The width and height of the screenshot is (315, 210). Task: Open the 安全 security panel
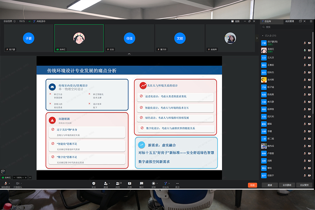click(x=93, y=184)
